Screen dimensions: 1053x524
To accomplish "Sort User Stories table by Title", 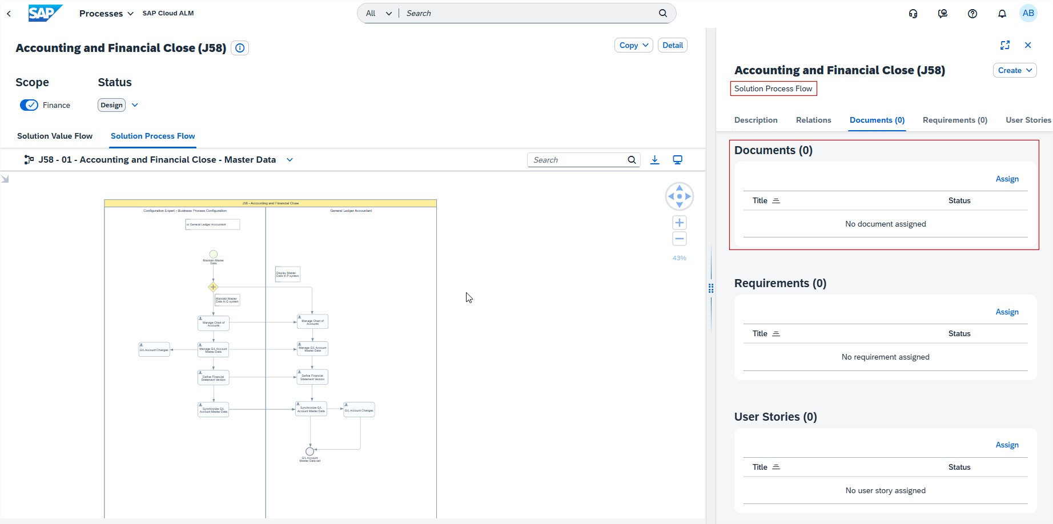I will [775, 467].
